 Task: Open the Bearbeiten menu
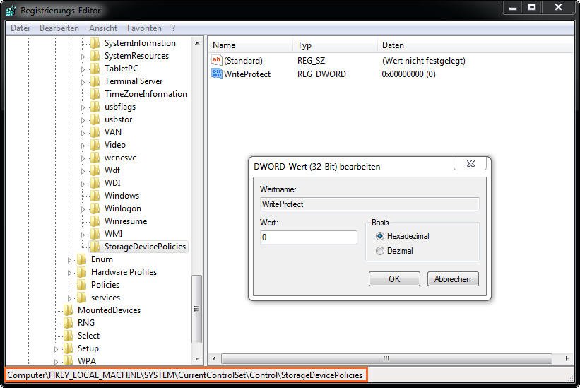click(x=59, y=28)
